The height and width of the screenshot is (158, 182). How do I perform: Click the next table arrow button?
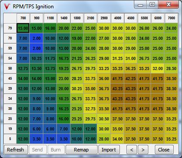click(x=143, y=150)
